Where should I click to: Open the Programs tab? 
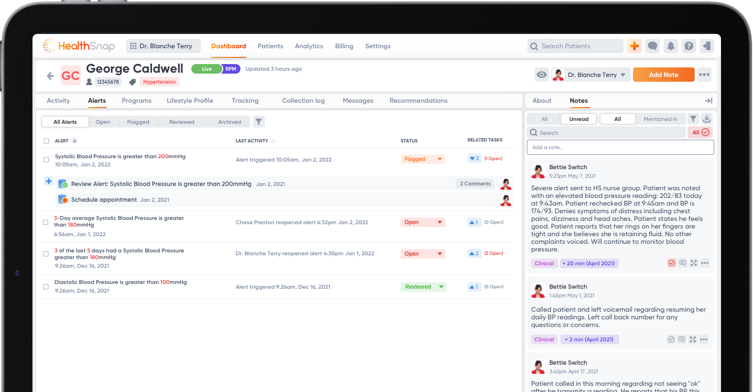pos(137,100)
